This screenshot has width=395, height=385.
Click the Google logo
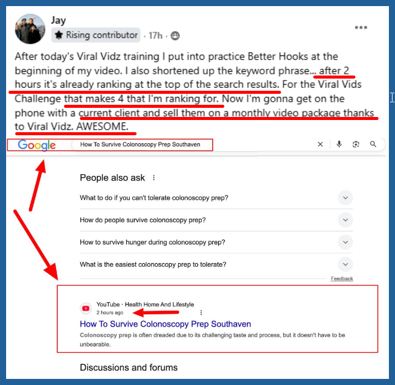coord(37,145)
